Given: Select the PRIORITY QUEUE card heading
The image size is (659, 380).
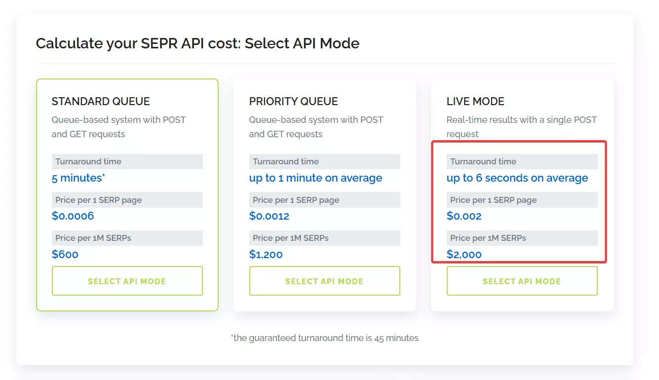Looking at the screenshot, I should (x=293, y=101).
